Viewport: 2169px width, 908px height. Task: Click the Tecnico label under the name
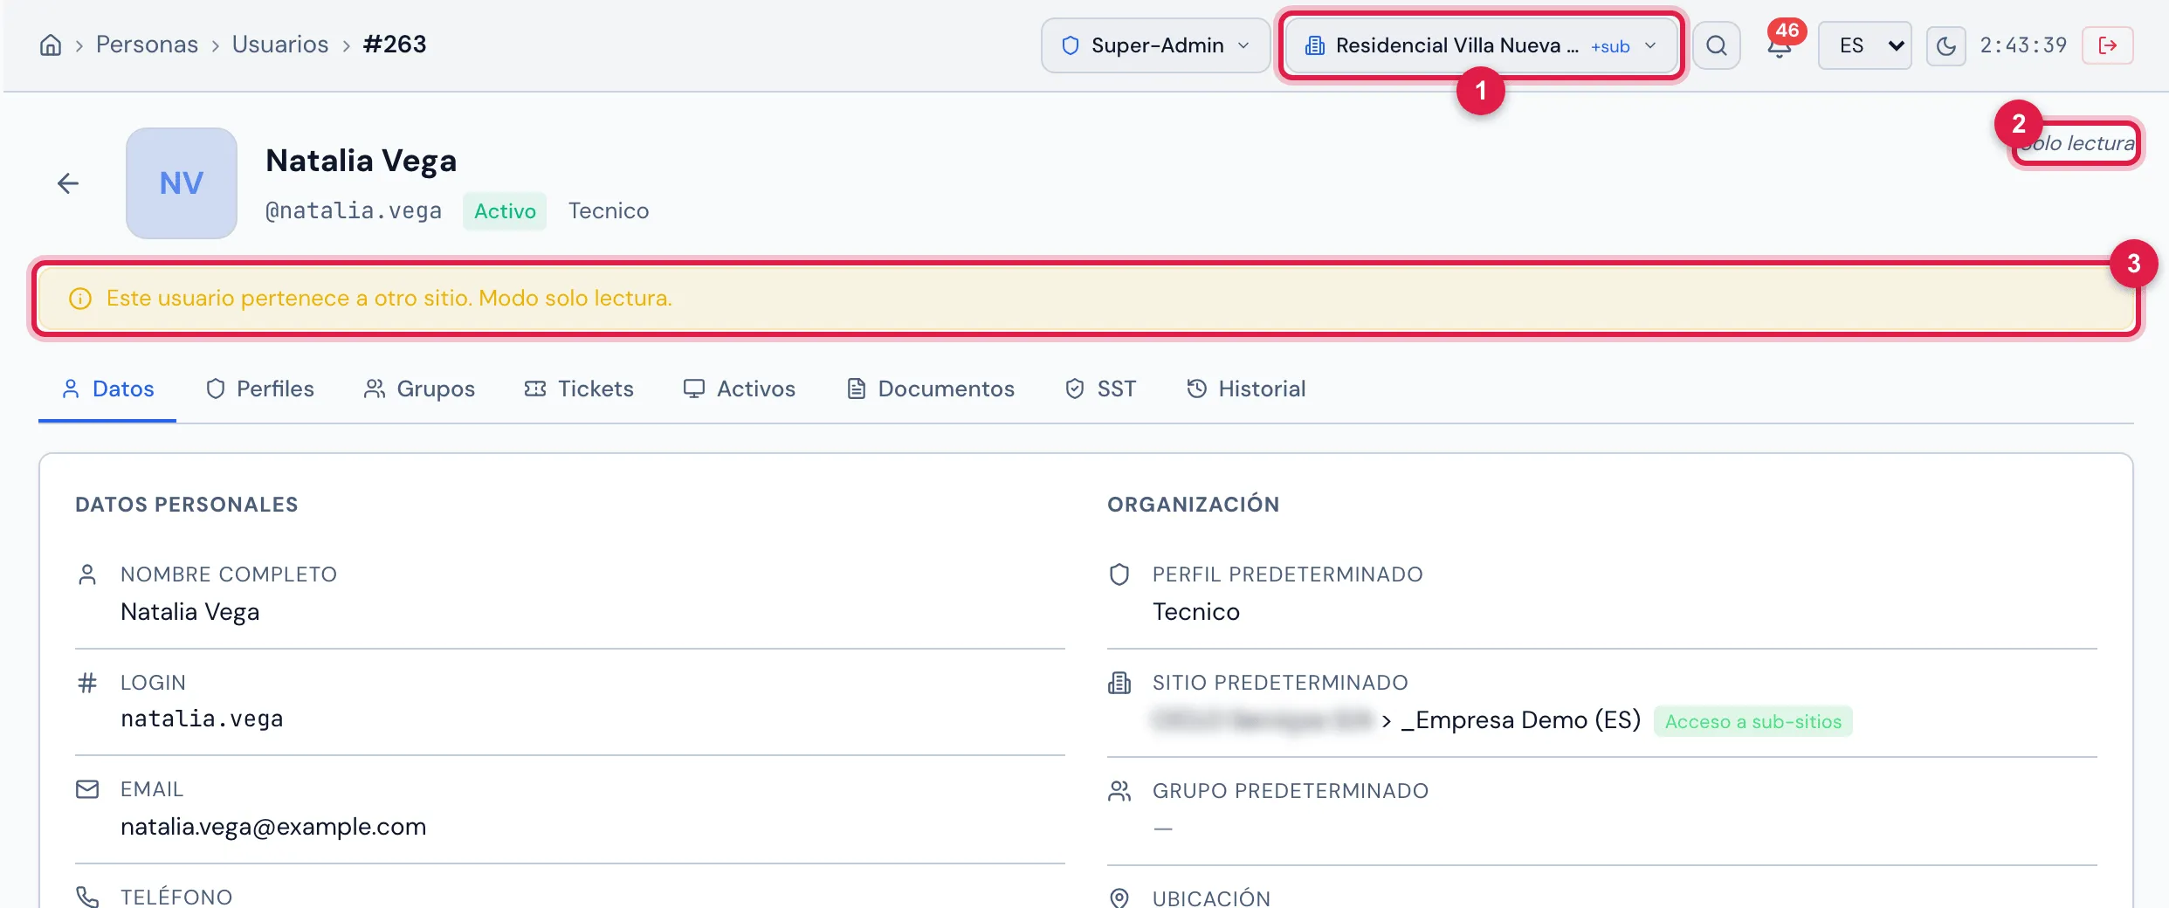609,211
